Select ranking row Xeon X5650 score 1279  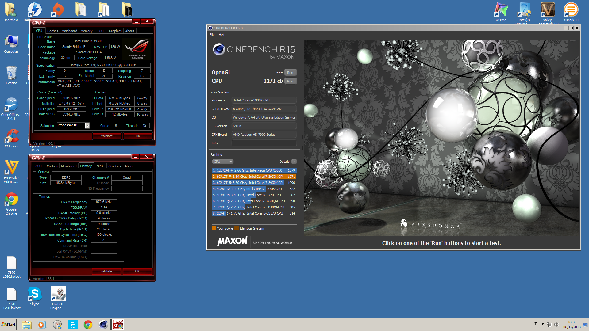point(254,170)
